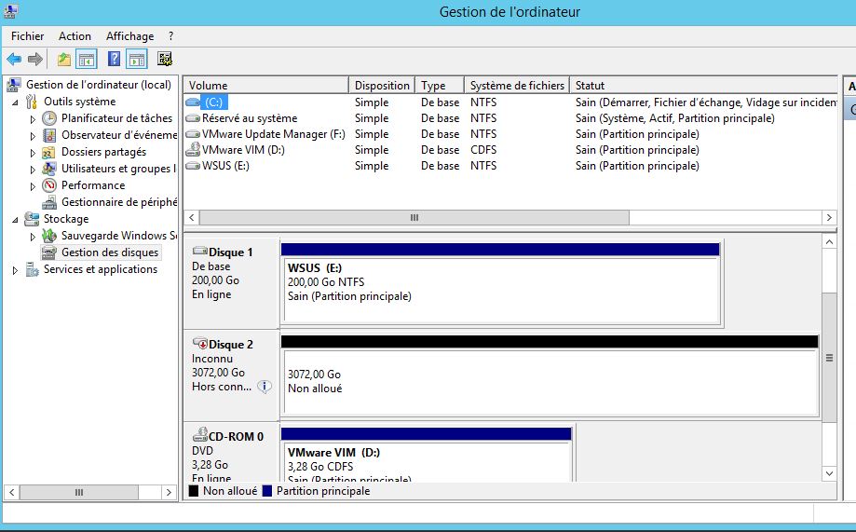Expand Dossiers partagés node
This screenshot has height=532, width=856.
(33, 153)
